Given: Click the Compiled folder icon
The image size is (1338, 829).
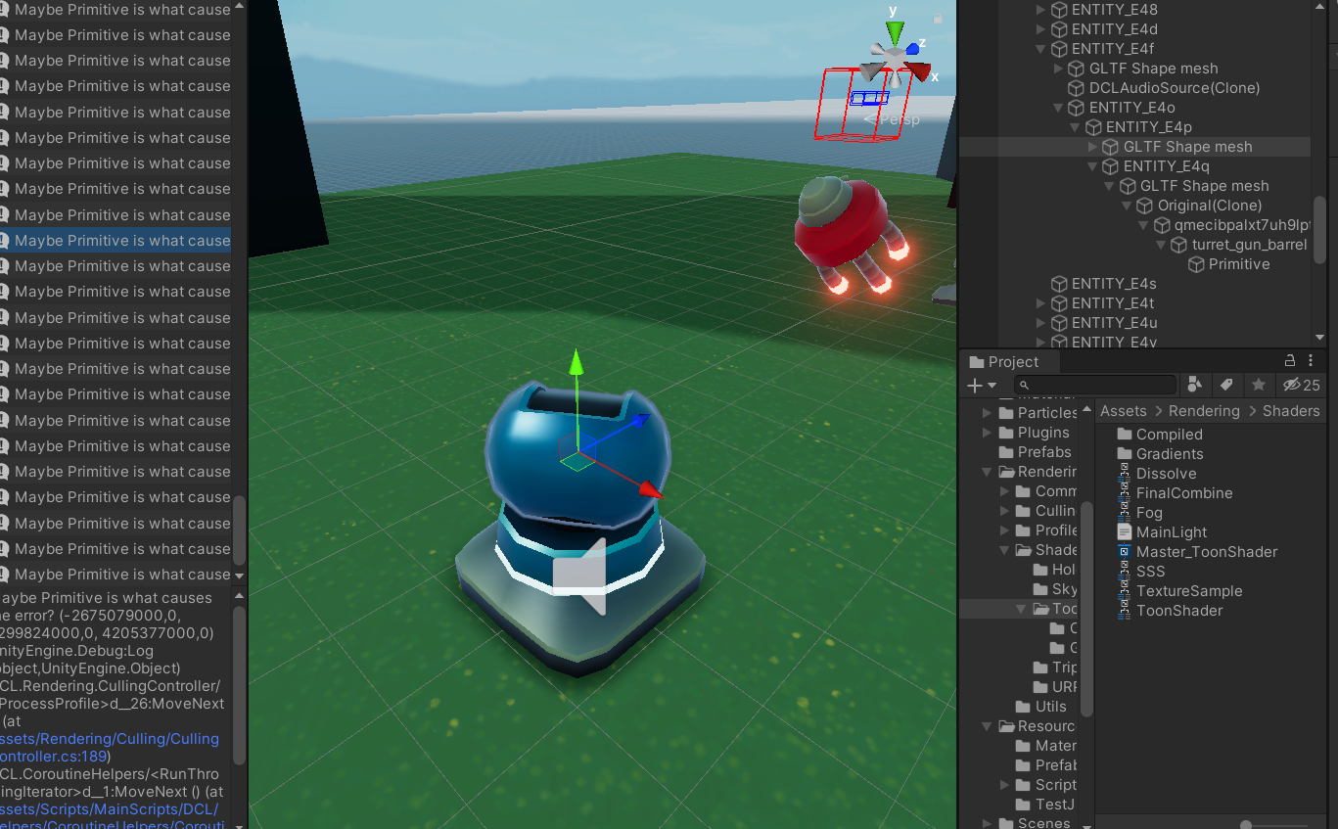Looking at the screenshot, I should coord(1126,434).
